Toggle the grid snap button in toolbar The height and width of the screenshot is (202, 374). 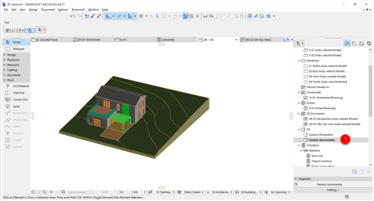click(141, 16)
